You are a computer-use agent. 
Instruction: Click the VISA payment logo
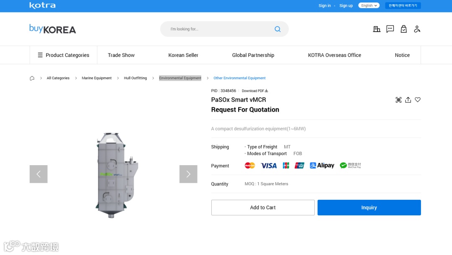click(x=269, y=166)
